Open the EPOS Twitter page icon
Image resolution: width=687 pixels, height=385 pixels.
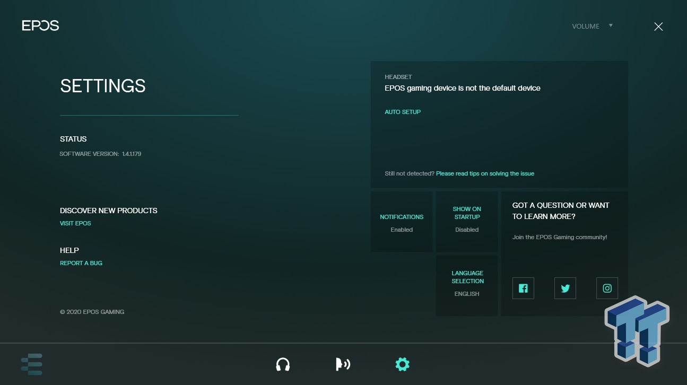pos(565,288)
